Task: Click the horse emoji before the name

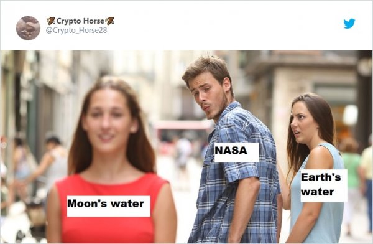Action: pyautogui.click(x=51, y=21)
